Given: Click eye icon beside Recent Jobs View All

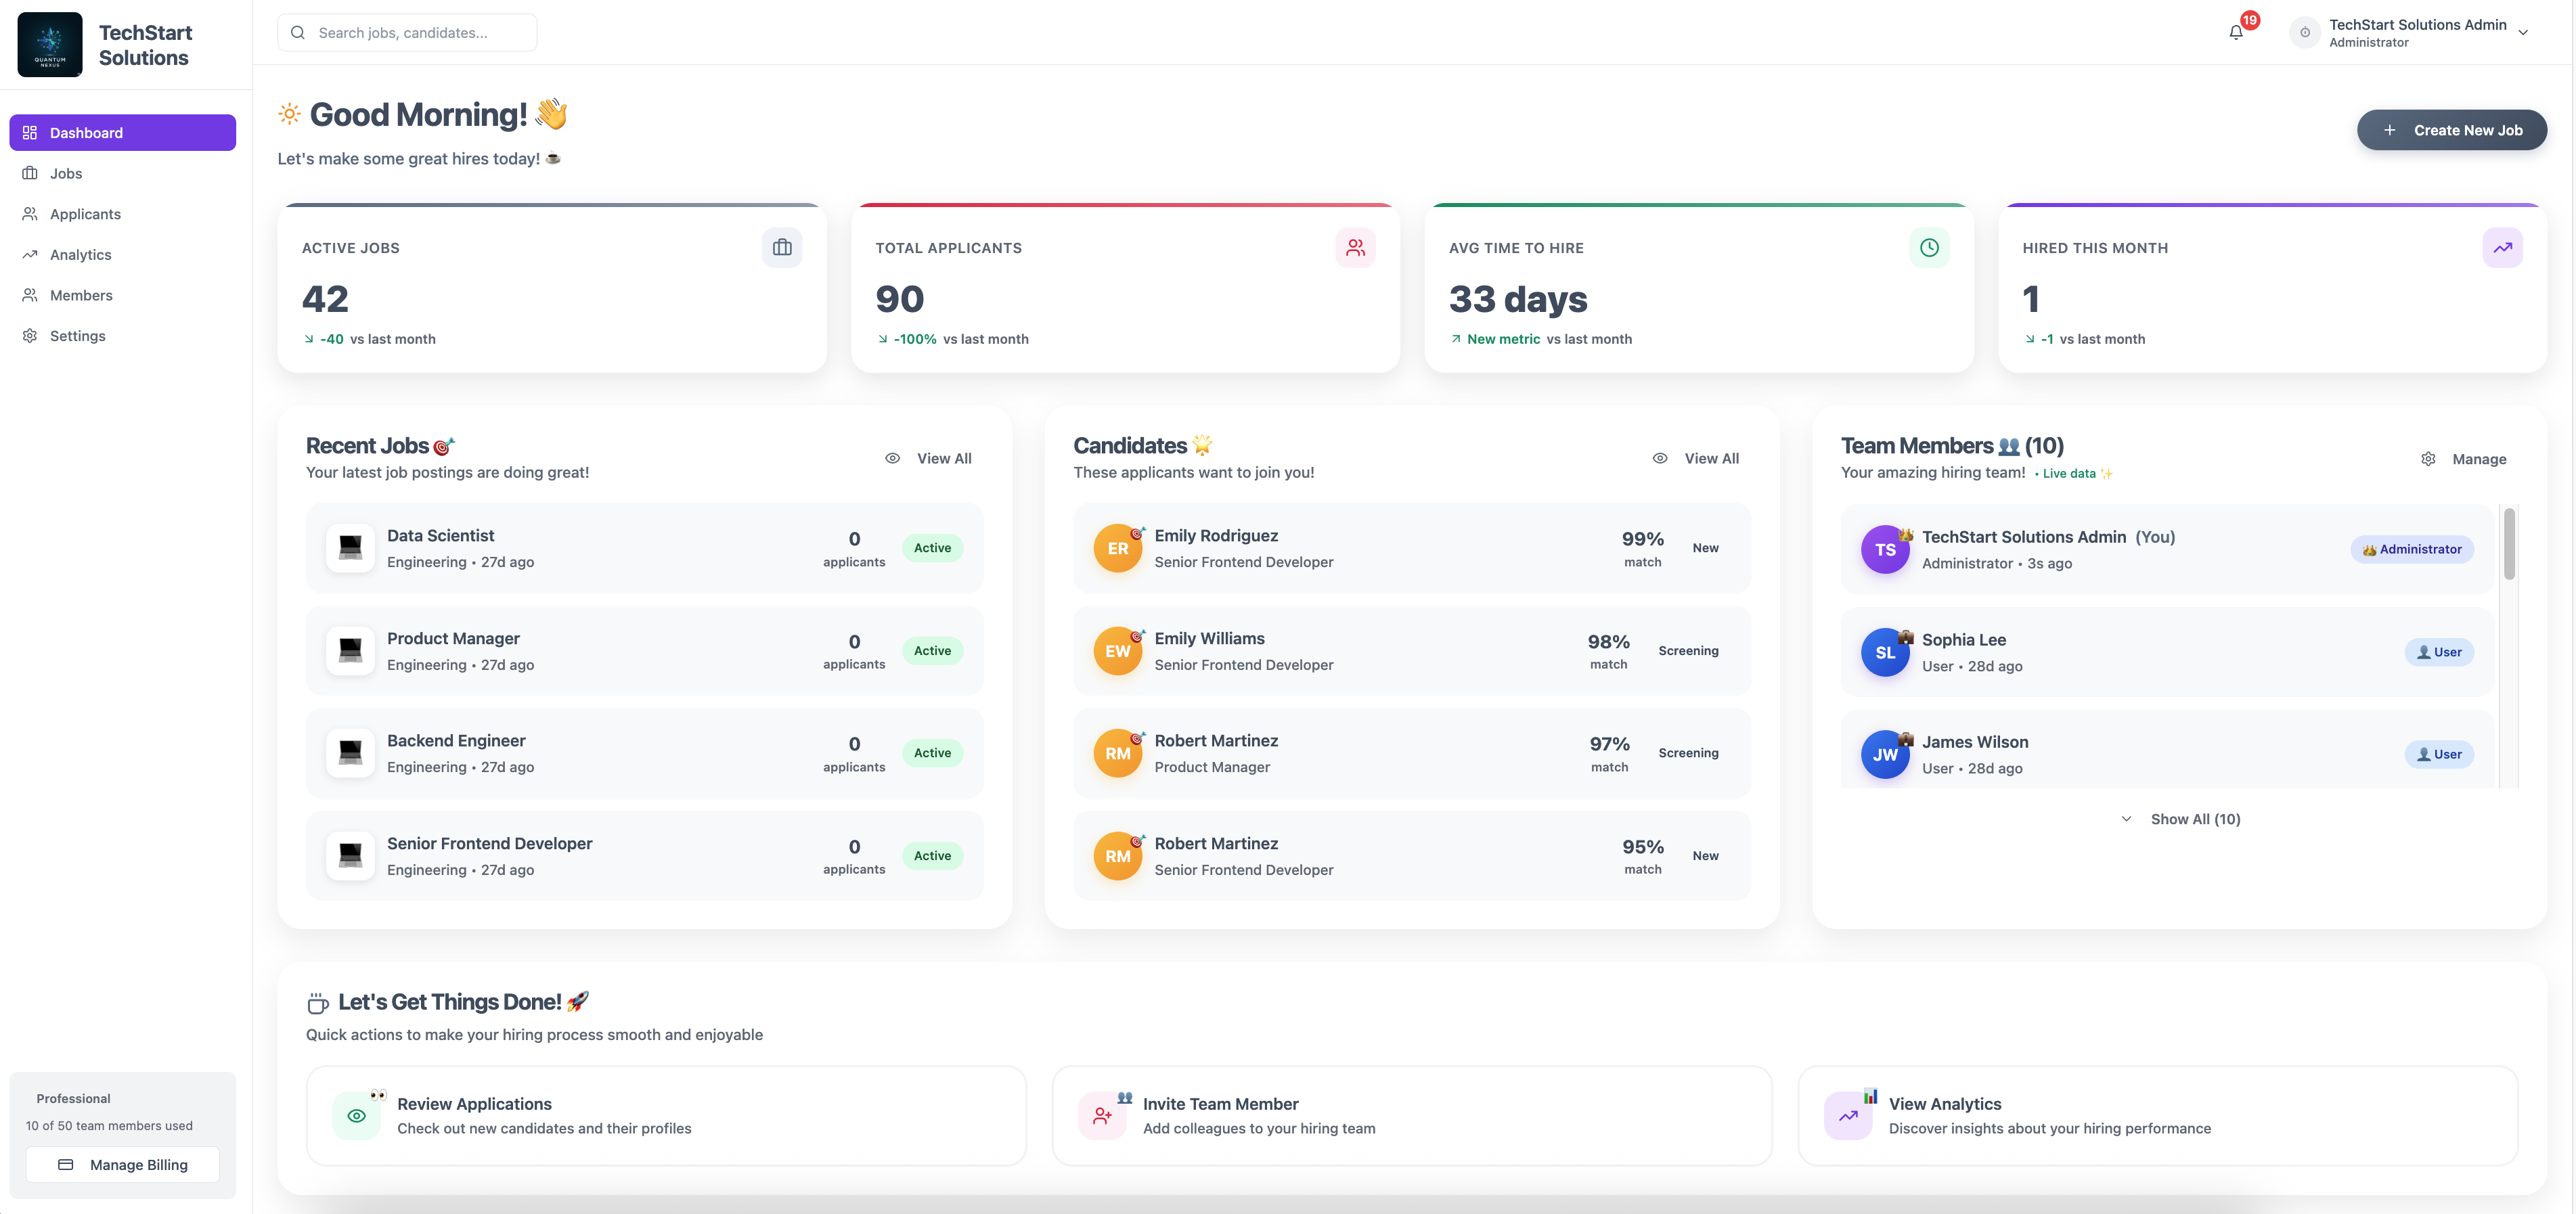Looking at the screenshot, I should click(x=892, y=458).
